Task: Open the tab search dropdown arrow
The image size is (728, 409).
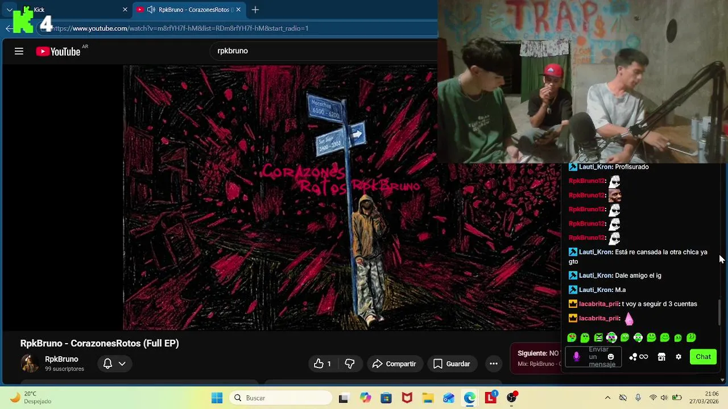Action: point(9,10)
